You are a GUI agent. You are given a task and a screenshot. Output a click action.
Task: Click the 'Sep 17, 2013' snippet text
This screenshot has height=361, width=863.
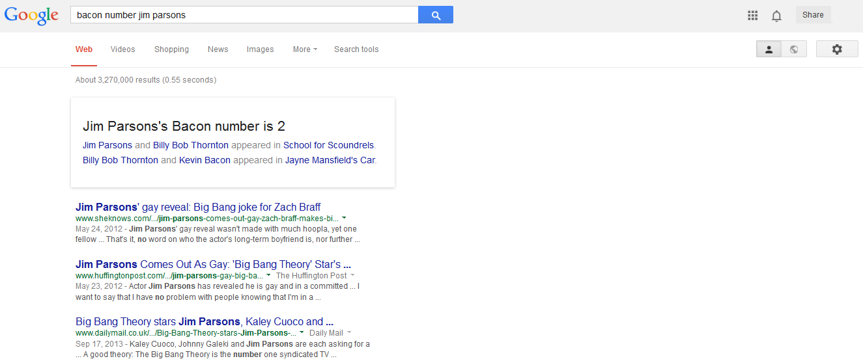(98, 343)
